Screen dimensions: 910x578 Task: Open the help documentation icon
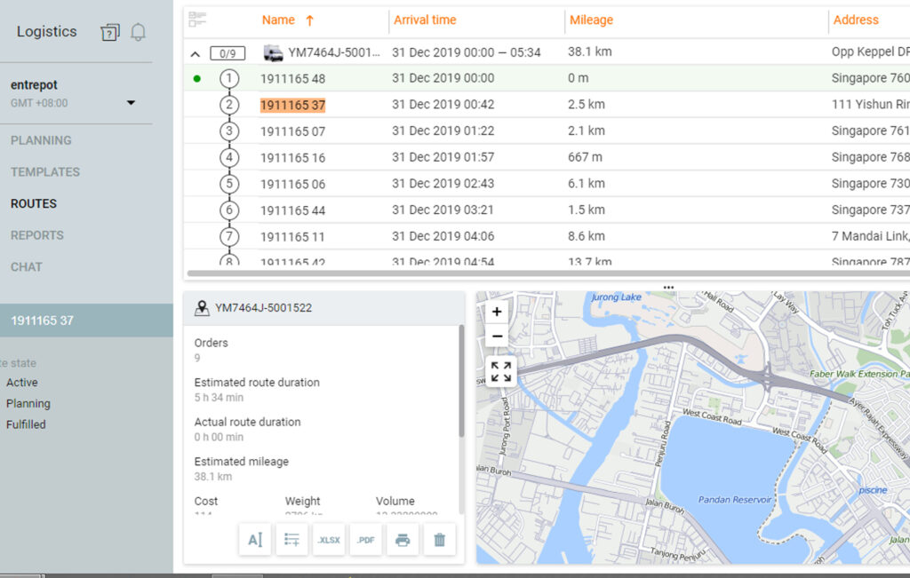pyautogui.click(x=109, y=32)
